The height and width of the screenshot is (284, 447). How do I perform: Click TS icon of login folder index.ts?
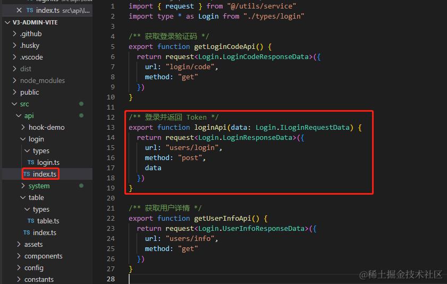[x=27, y=174]
